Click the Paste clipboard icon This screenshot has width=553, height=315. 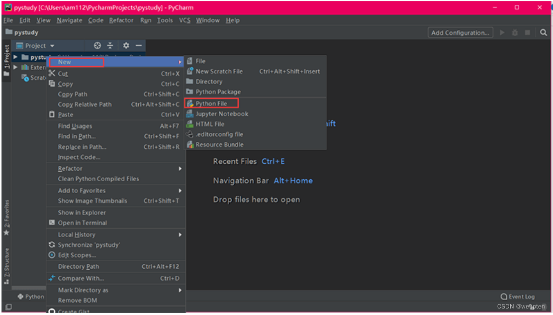click(x=52, y=114)
